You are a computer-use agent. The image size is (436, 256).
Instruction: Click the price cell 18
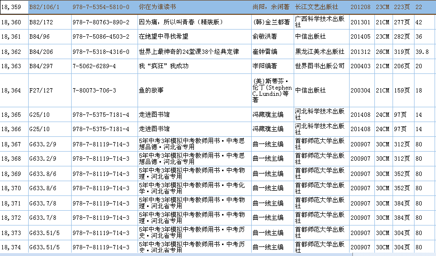pos(425,90)
